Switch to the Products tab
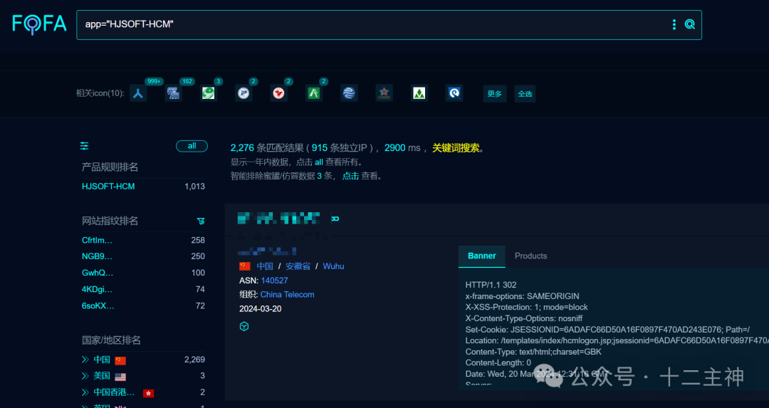The image size is (769, 408). (x=530, y=256)
